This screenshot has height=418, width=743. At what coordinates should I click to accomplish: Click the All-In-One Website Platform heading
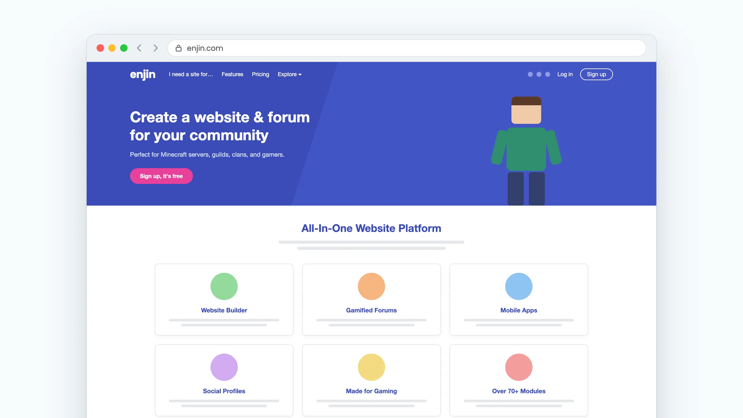[x=371, y=228]
